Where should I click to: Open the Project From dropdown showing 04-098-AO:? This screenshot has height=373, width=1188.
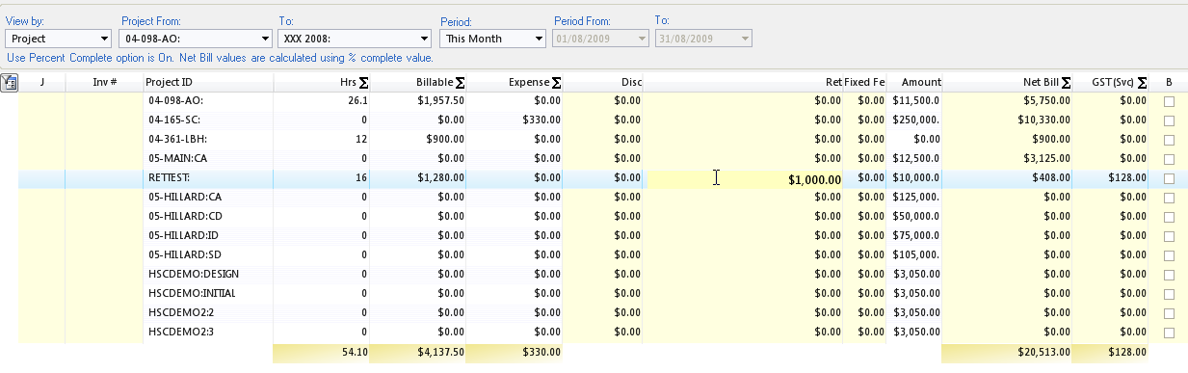(196, 39)
